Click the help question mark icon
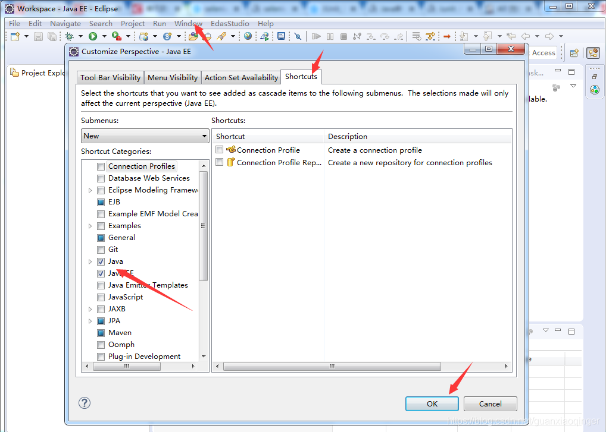Image resolution: width=606 pixels, height=432 pixels. [85, 403]
